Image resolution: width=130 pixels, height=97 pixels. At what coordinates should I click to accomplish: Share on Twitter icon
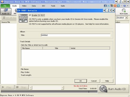pos(108,6)
